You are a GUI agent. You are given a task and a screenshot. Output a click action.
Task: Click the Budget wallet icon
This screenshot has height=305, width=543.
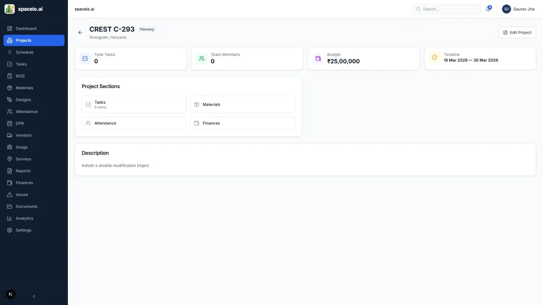(318, 58)
